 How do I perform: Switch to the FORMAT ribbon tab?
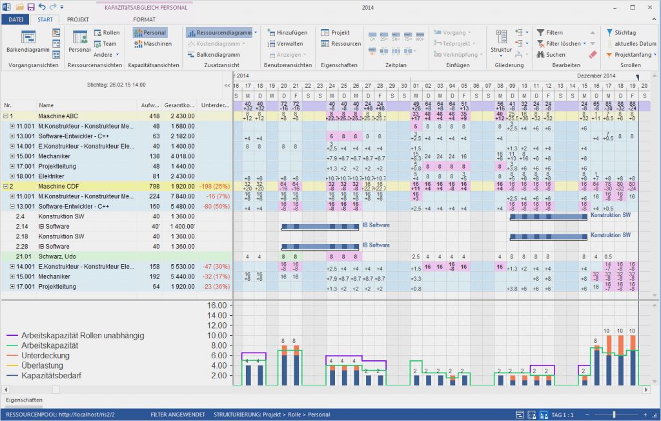[x=144, y=19]
